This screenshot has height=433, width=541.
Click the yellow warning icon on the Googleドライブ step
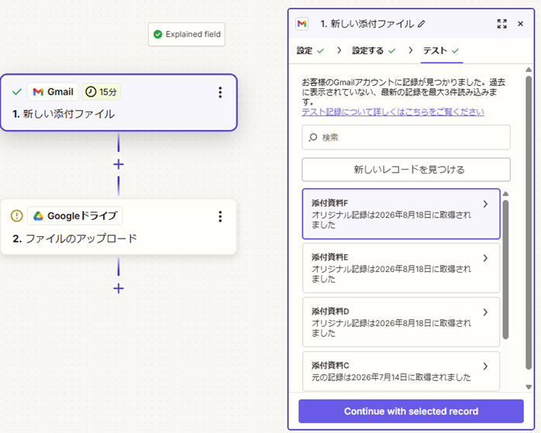point(17,216)
